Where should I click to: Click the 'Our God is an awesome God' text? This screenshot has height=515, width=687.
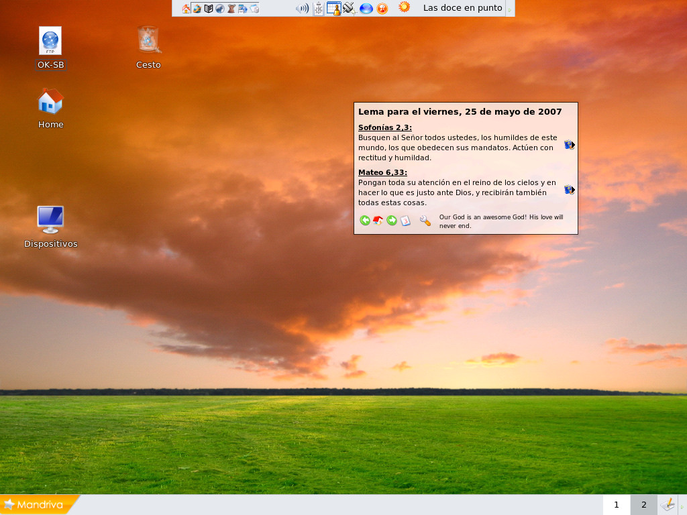tap(501, 221)
